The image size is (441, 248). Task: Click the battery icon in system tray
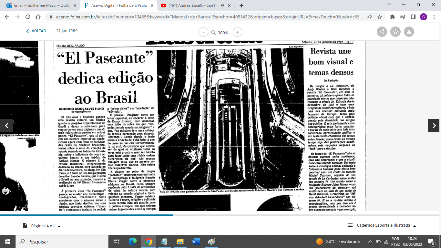coord(378,242)
